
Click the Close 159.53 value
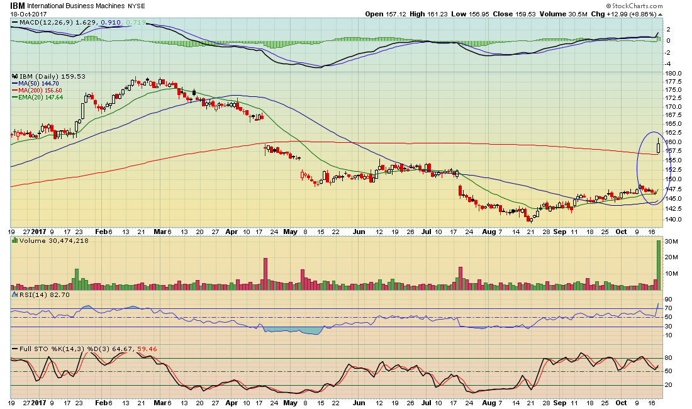point(514,14)
